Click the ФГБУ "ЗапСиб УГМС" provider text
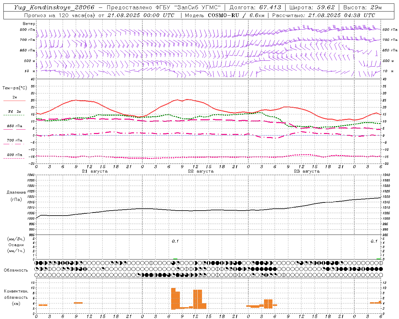The width and height of the screenshot is (399, 319). point(188,7)
